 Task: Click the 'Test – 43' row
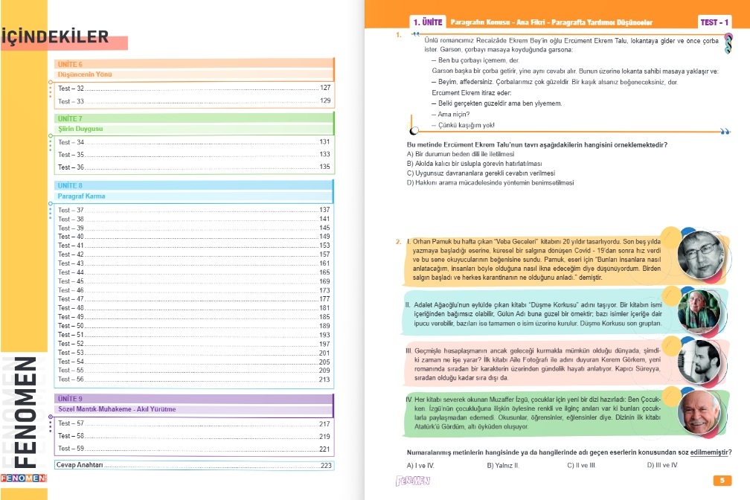coord(193,263)
